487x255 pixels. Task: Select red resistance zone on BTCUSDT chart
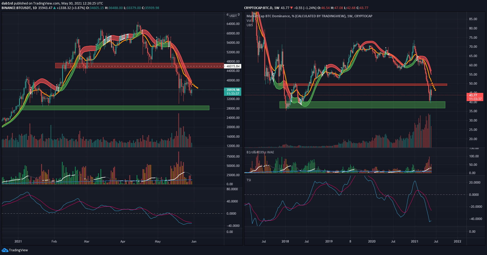click(139, 66)
